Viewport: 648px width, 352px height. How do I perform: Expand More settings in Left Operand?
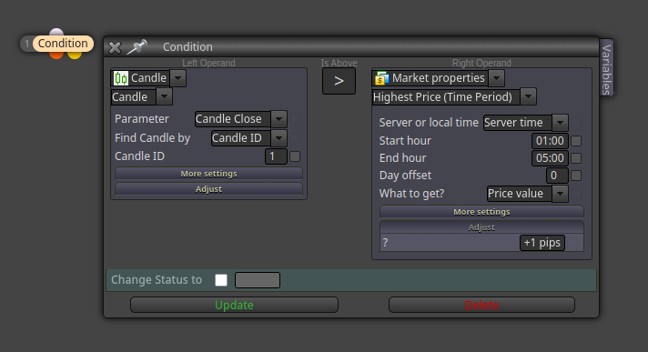(208, 174)
